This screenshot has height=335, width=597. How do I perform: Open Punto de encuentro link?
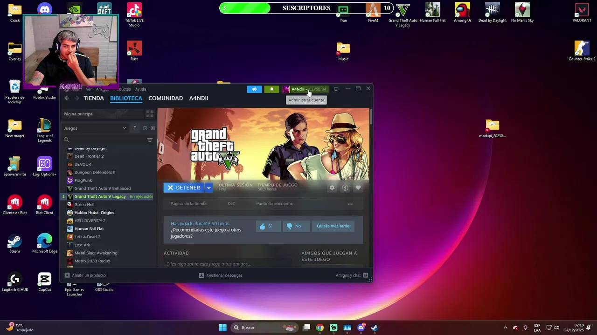pos(275,204)
